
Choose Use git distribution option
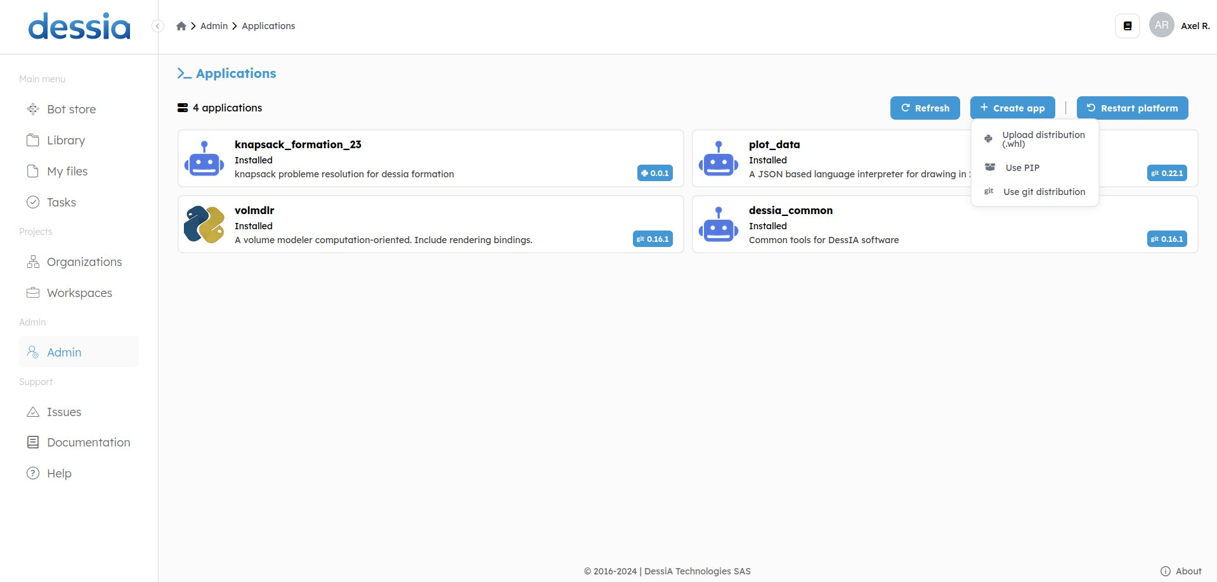1035,192
